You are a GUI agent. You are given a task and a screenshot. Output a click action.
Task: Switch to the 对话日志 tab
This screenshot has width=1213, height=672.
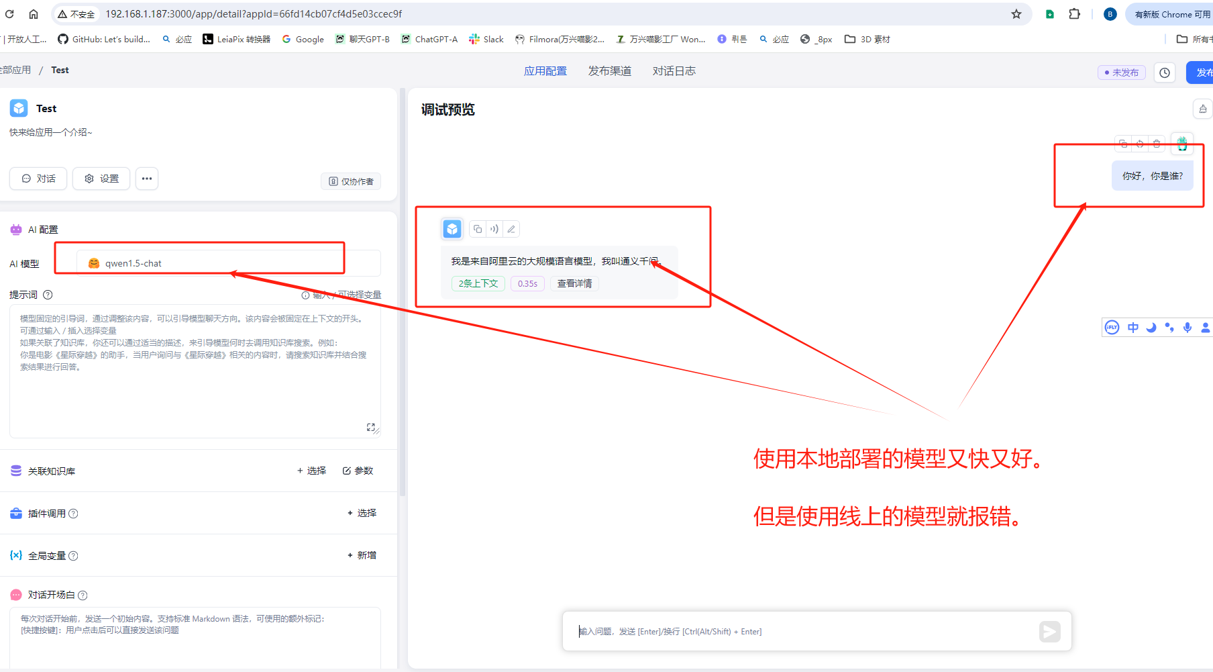674,71
